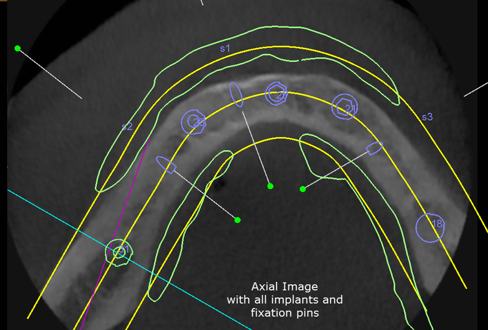This screenshot has height=330, width=488.
Task: Select the fixation pin outline below implant 28
Action: [166, 165]
